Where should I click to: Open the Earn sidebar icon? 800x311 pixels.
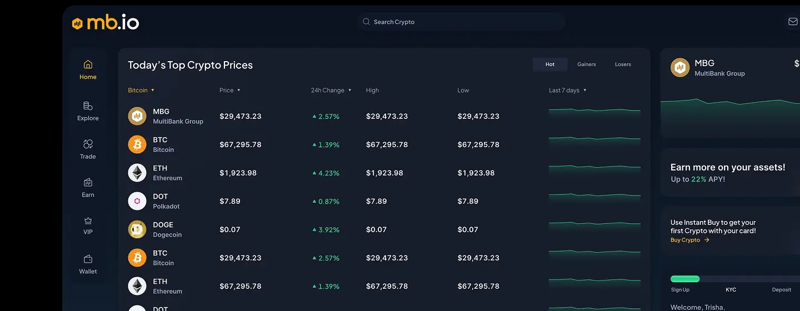click(x=88, y=183)
